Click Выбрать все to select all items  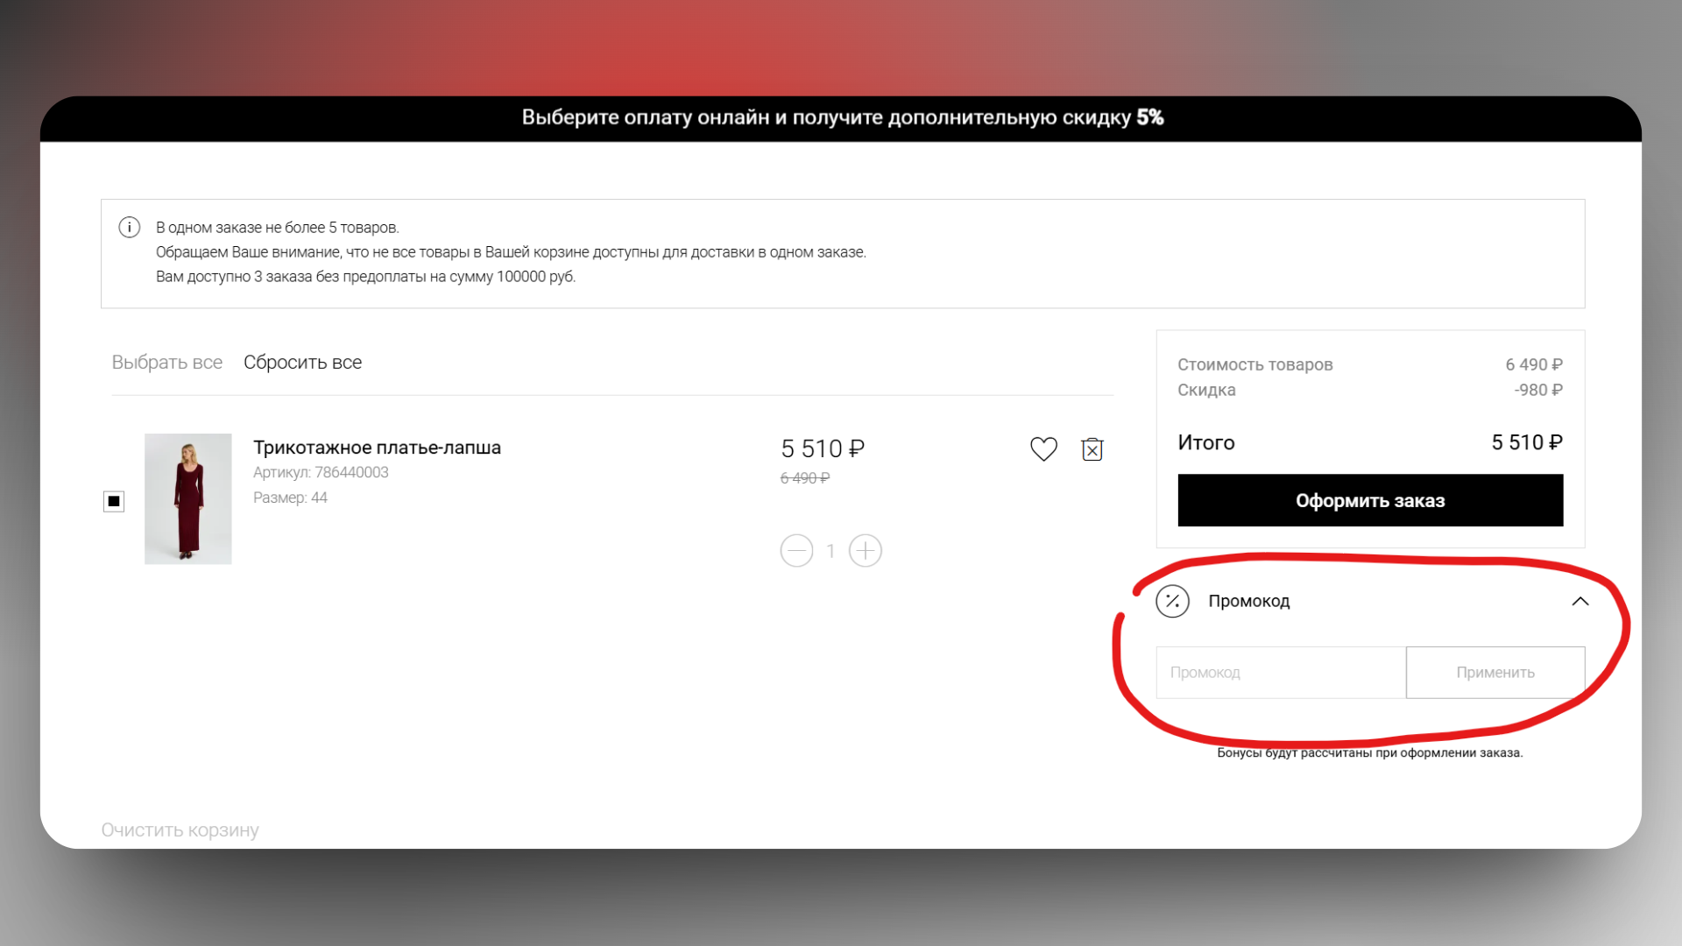pyautogui.click(x=166, y=363)
